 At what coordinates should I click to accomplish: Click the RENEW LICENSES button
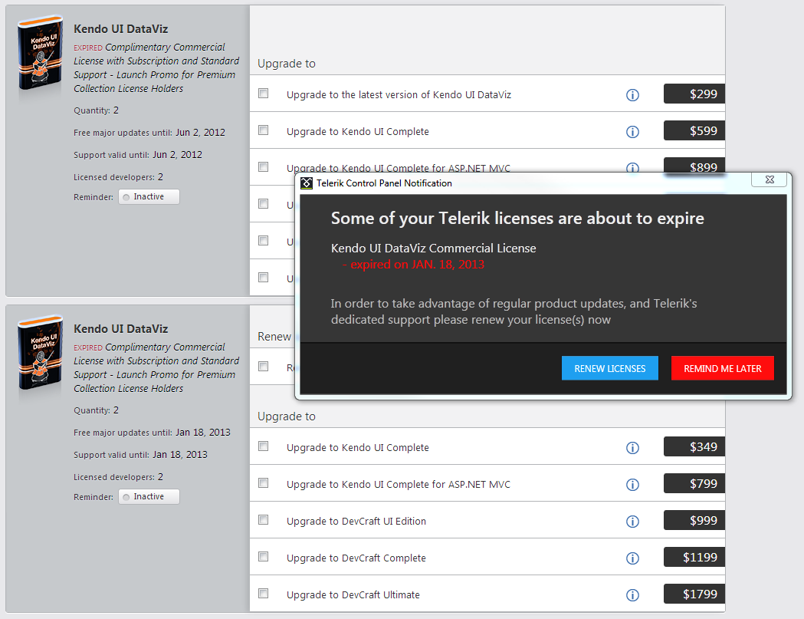tap(609, 368)
